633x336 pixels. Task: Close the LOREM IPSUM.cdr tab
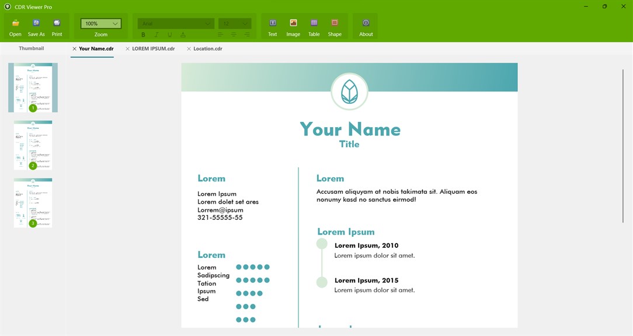[x=127, y=49]
